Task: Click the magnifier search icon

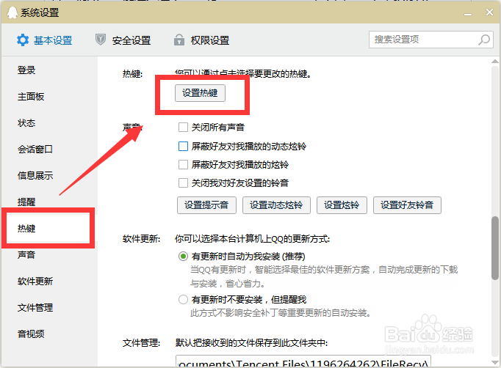Action: (484, 40)
